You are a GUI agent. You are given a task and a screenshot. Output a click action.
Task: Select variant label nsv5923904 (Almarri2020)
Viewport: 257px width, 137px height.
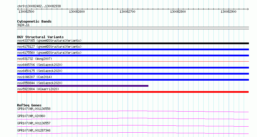pos(38,89)
